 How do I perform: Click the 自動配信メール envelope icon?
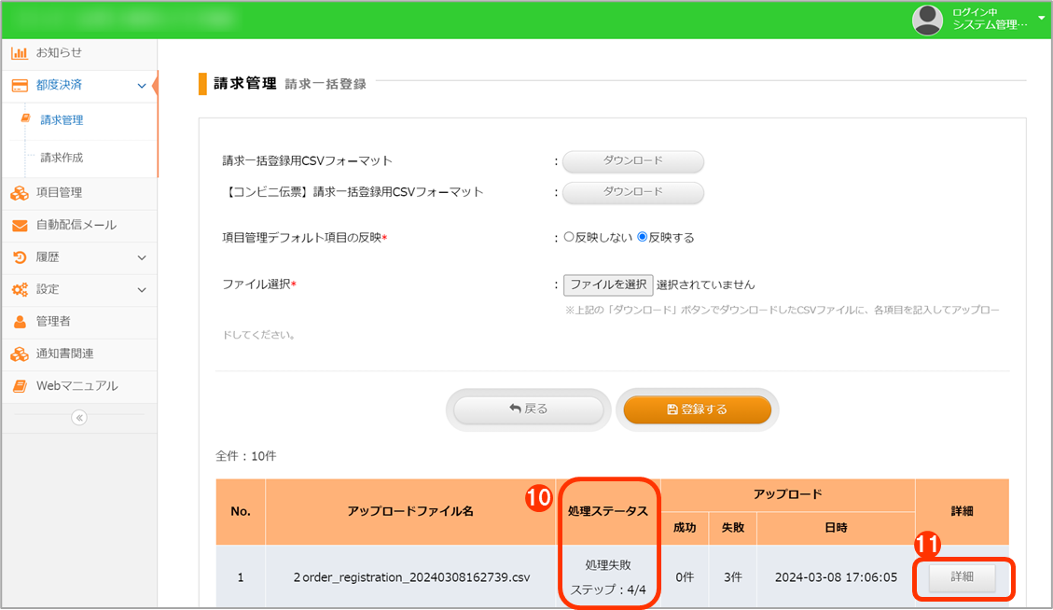click(19, 226)
